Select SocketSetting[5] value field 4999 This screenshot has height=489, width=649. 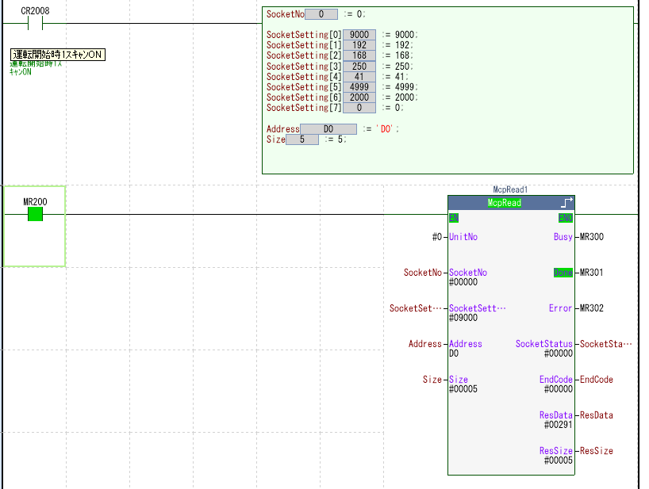coord(359,86)
